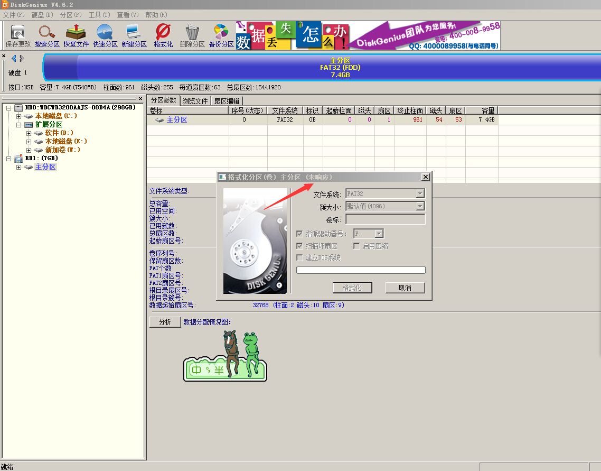Click the DiskGenius app icon in title bar
Screen dimensions: 601x471
click(5, 4)
